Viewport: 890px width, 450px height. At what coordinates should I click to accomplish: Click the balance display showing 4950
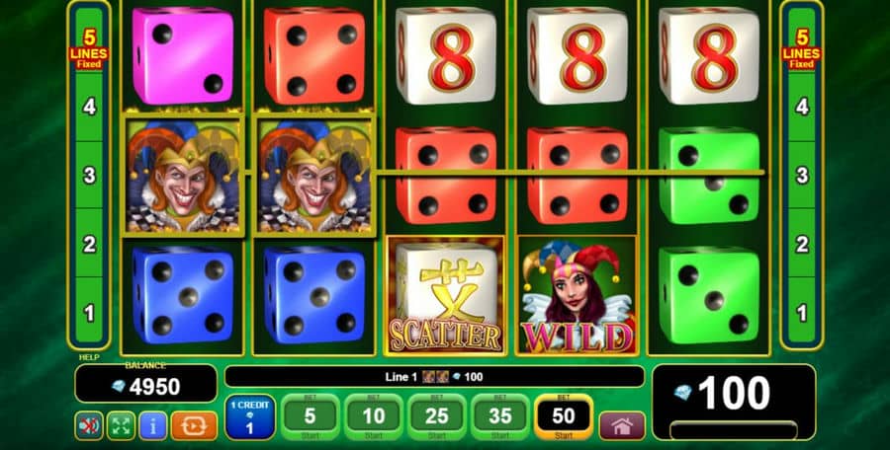pyautogui.click(x=146, y=384)
